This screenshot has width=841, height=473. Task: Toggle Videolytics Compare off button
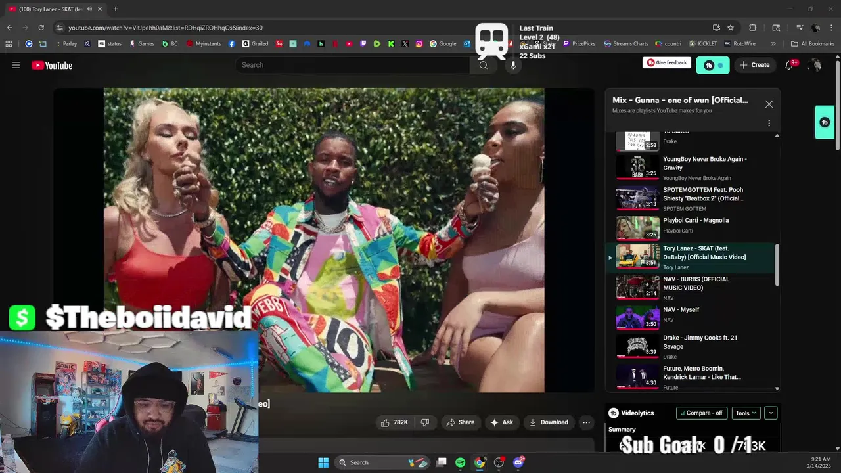pos(702,413)
